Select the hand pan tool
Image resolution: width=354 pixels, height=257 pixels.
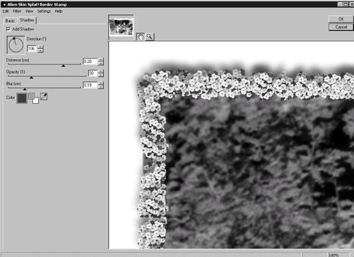(140, 36)
